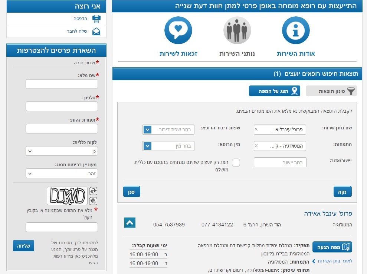Viewport: 367px width, 274px height.
Task: Refresh the captcha image
Action: coord(93,191)
